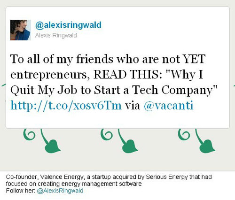This screenshot has height=200, width=235.
Task: Open the http://t.co/xosv6Tm shortened link
Action: tap(66, 106)
